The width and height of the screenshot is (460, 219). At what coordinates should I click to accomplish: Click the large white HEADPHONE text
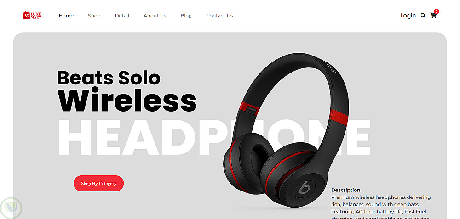click(x=214, y=137)
